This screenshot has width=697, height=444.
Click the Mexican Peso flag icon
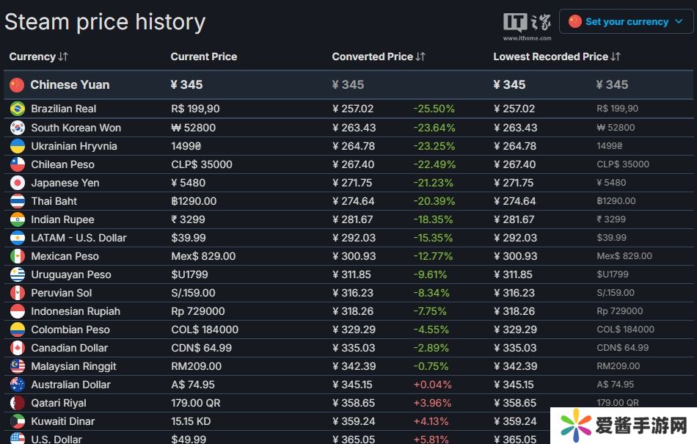[x=18, y=256]
